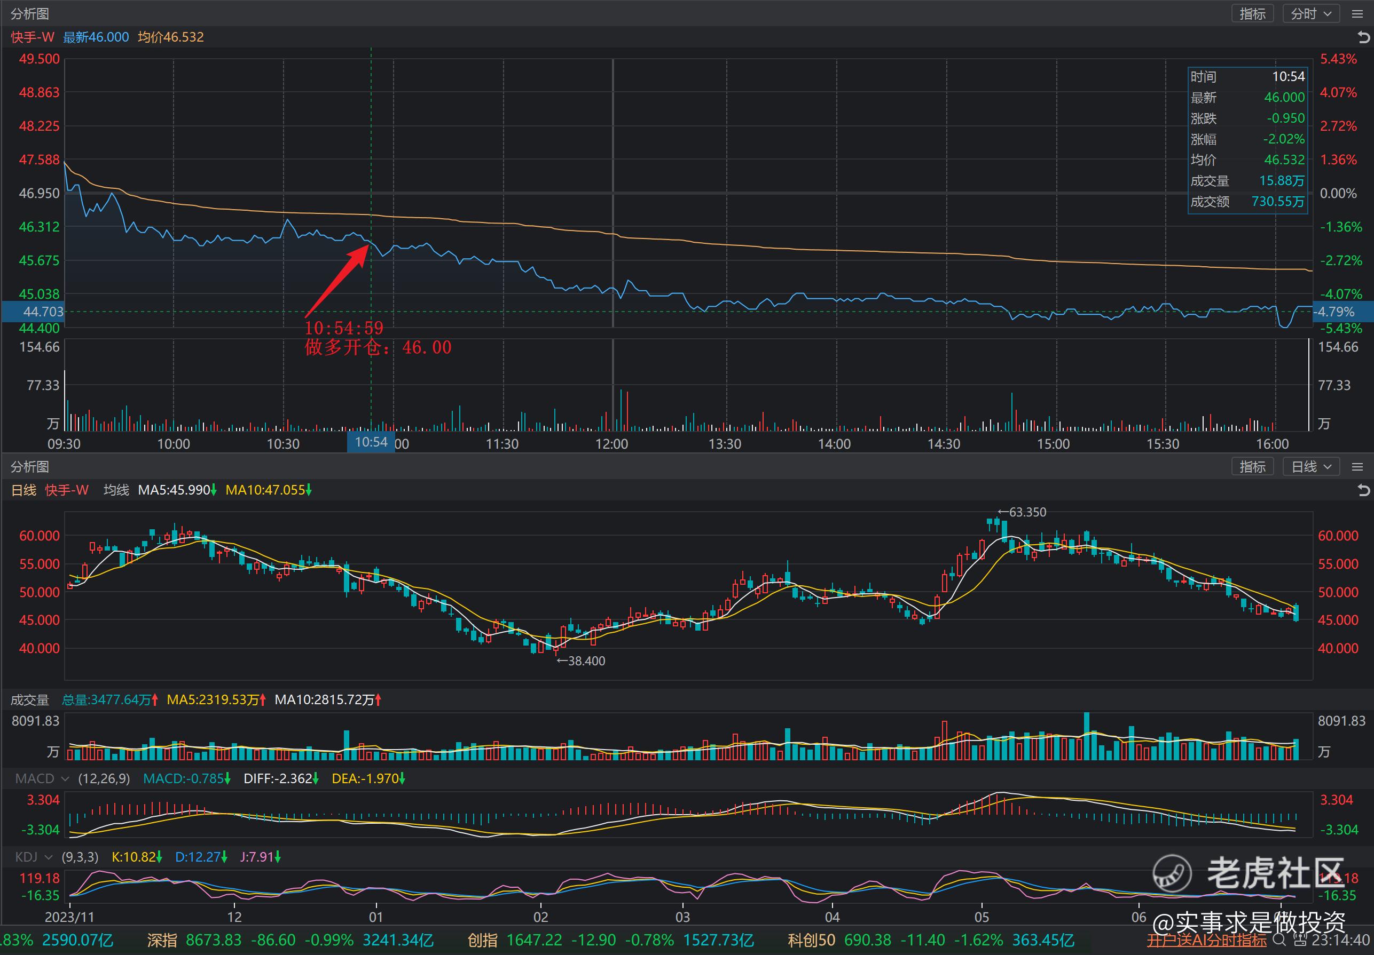Select the 分析图 title of the upper panel

[x=30, y=14]
